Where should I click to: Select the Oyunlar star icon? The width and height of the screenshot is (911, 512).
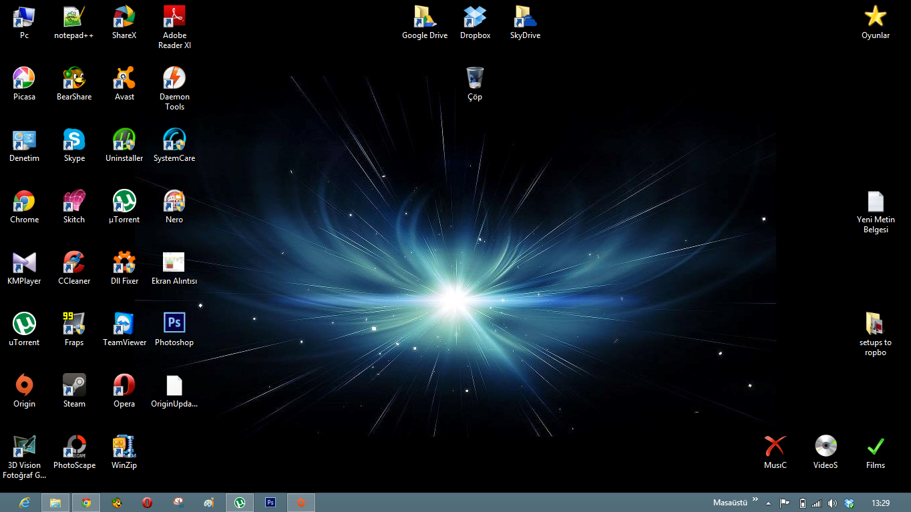coord(876,22)
